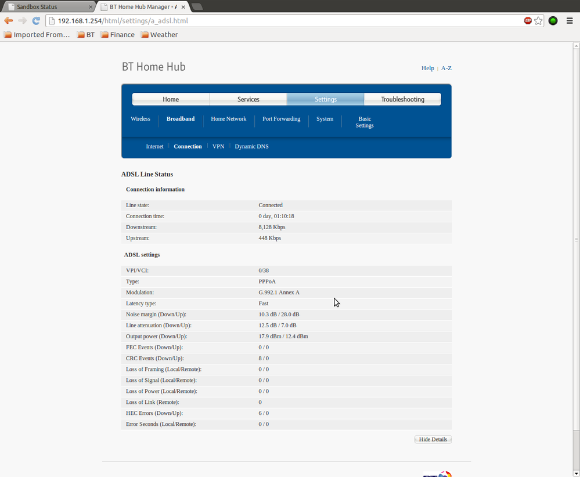Reload the page with refresh icon
Viewport: 580px width, 477px height.
36,21
